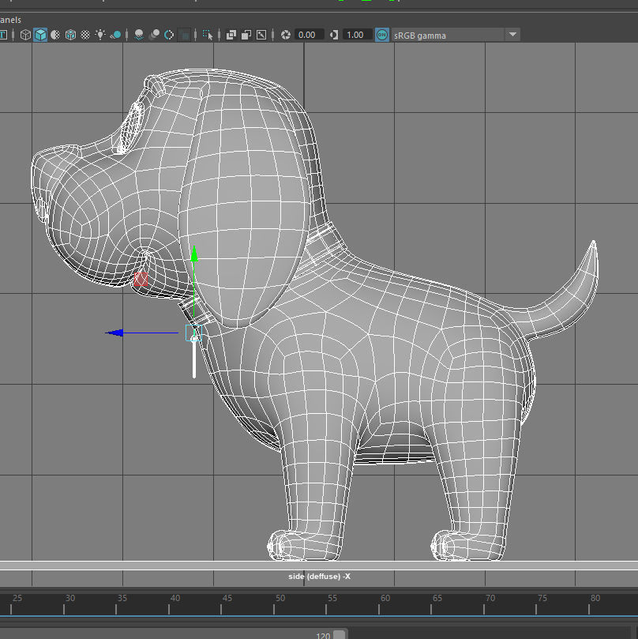
Task: Toggle X-Ray Joints icon
Action: pyautogui.click(x=261, y=35)
